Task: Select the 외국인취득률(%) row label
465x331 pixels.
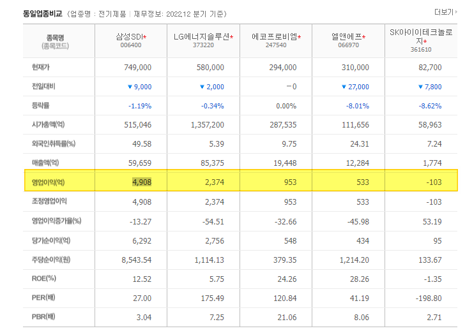Action: pyautogui.click(x=54, y=144)
